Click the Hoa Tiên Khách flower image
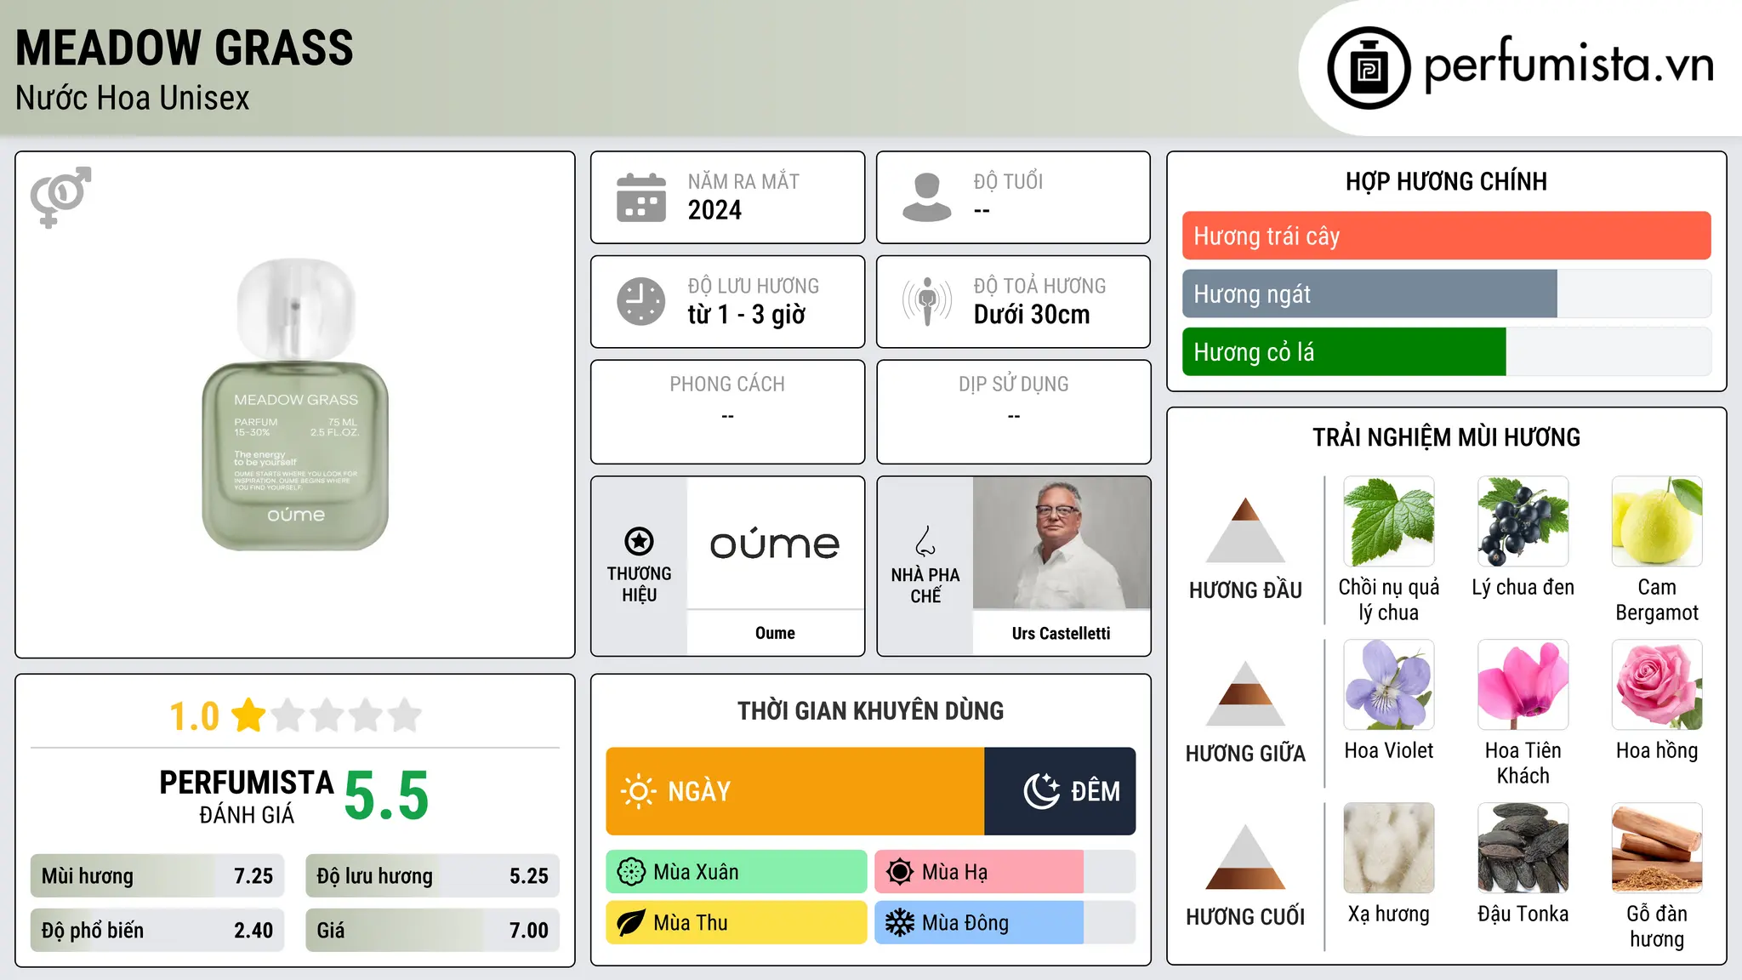Screen dimensions: 1742x980 click(1523, 685)
